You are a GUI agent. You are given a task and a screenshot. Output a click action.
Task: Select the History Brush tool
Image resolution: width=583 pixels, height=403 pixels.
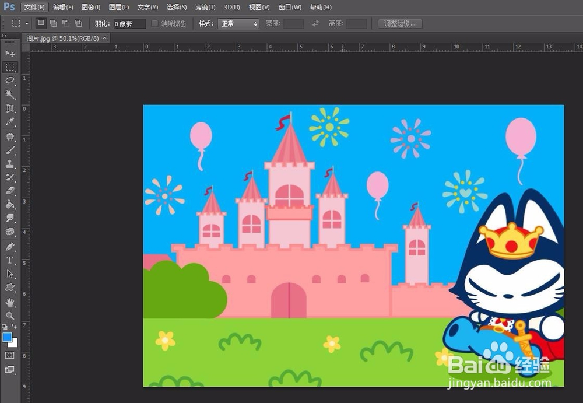tap(10, 177)
